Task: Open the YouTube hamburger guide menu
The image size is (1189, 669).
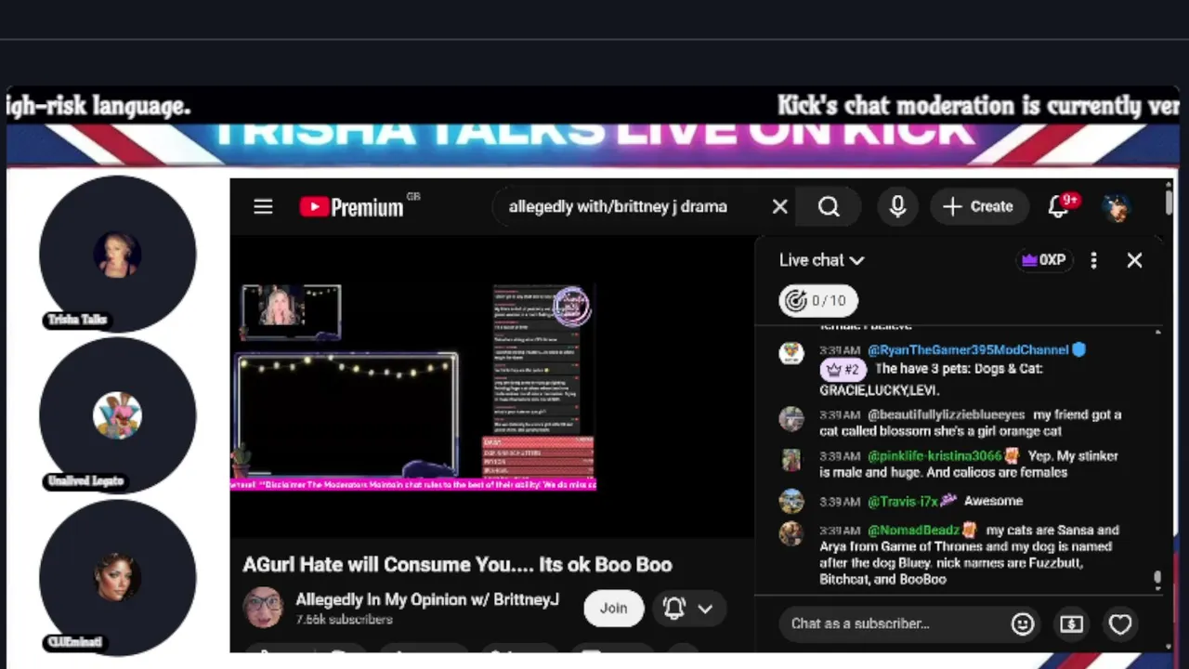Action: click(263, 206)
